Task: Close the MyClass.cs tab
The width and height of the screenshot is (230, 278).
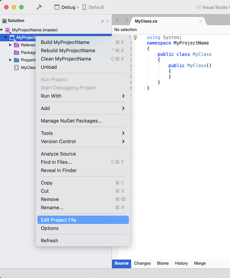Action: (200, 21)
